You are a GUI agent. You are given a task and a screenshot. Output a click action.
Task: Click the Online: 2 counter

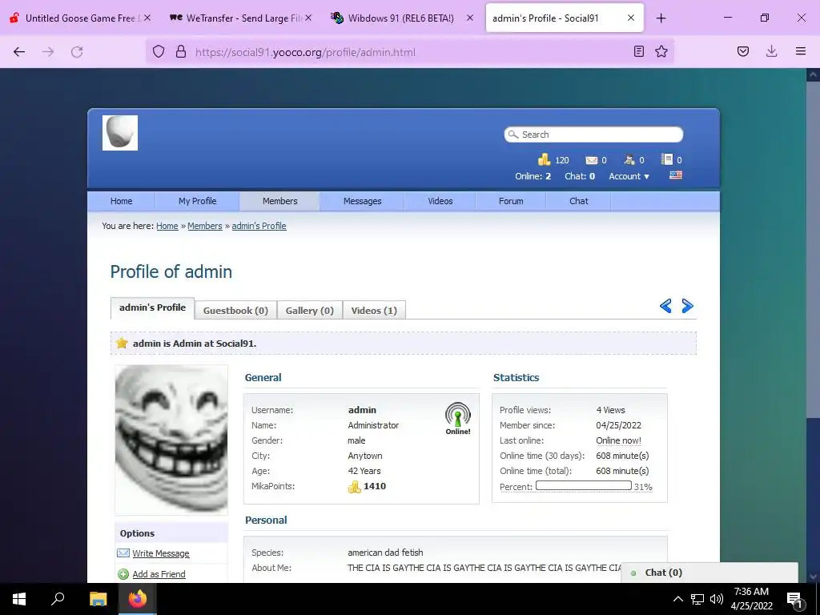pyautogui.click(x=533, y=176)
